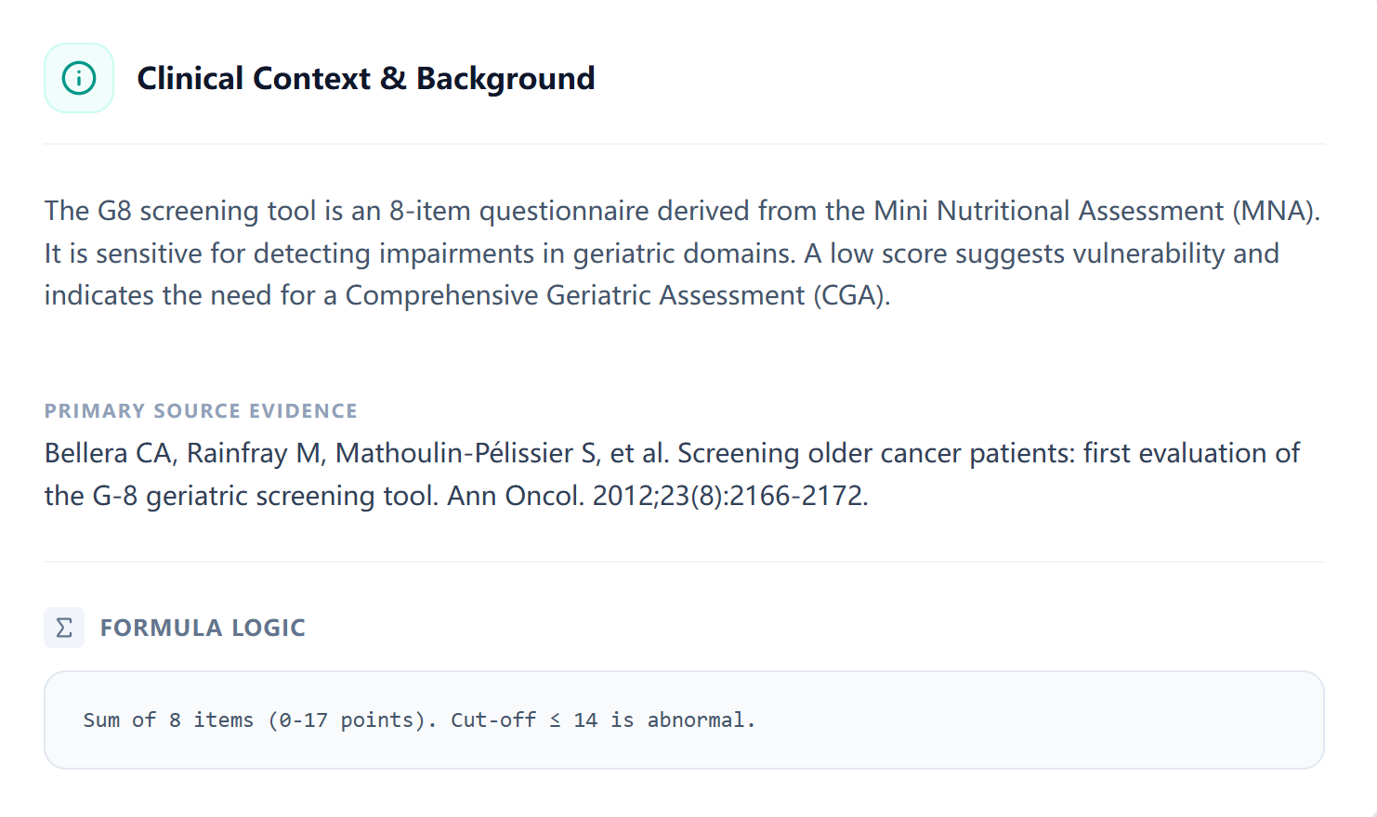Click "Mini Nutritional Assessment (MNA)" text
1377x817 pixels.
point(1096,211)
